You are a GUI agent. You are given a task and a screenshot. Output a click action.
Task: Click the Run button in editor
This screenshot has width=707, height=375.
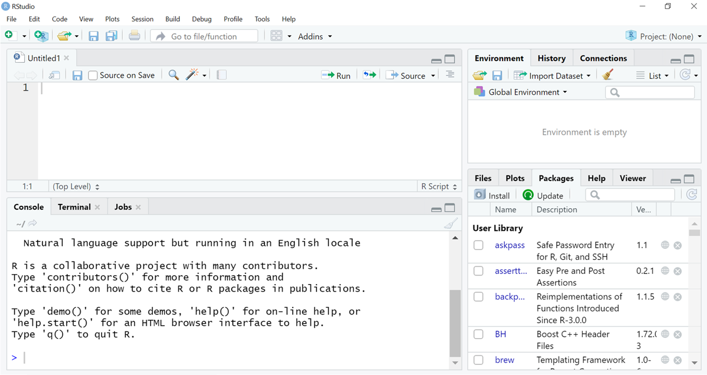[x=336, y=75]
